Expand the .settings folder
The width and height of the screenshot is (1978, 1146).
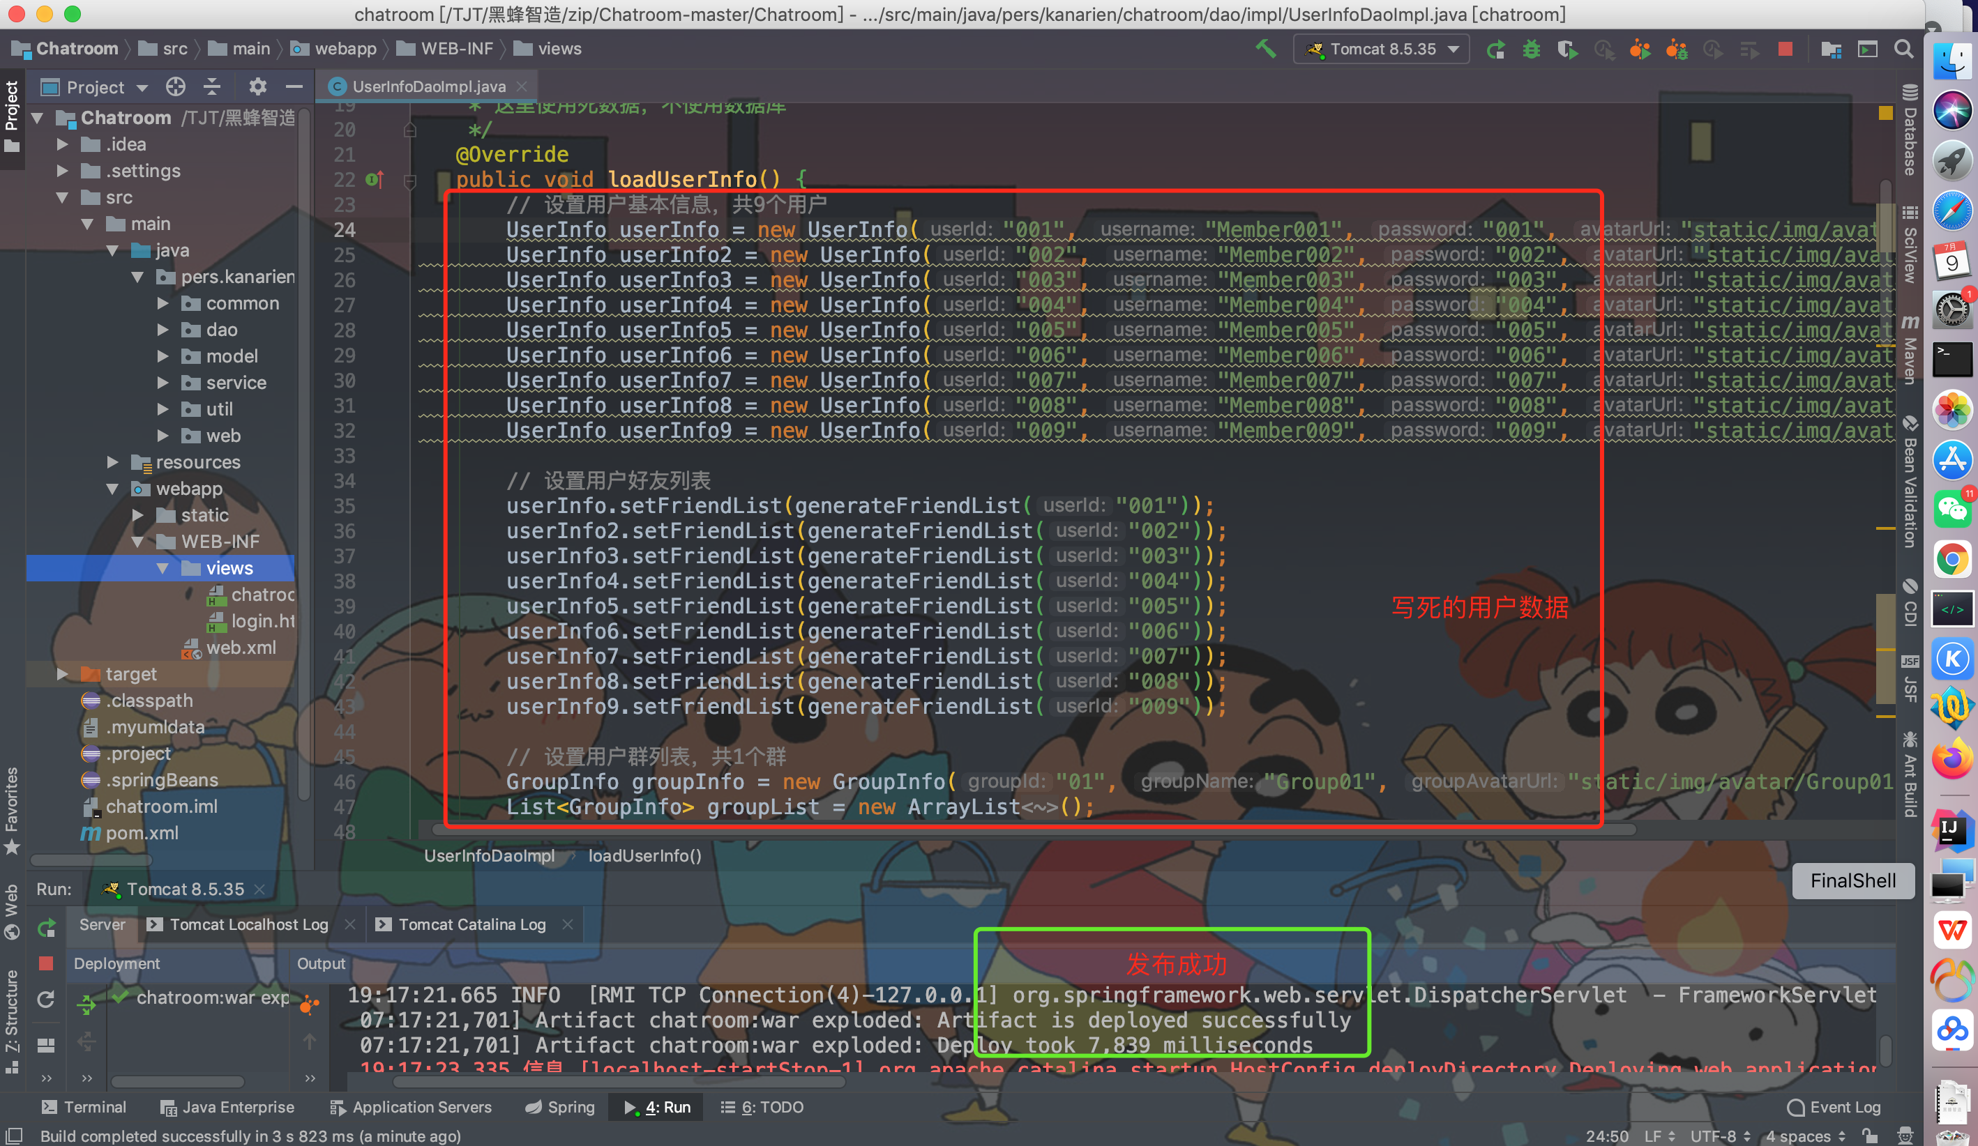(63, 171)
